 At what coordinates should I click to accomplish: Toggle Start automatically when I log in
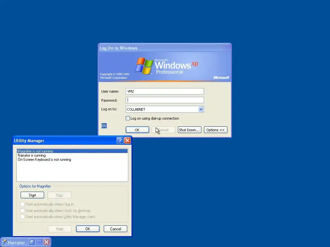(22, 204)
